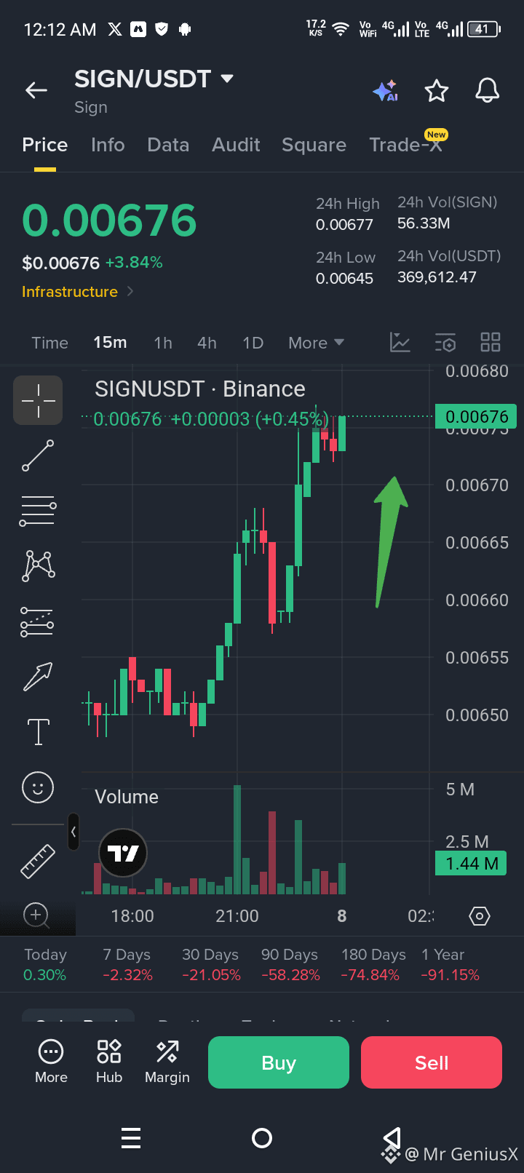
Task: Expand the More intervals dropdown
Action: [316, 343]
